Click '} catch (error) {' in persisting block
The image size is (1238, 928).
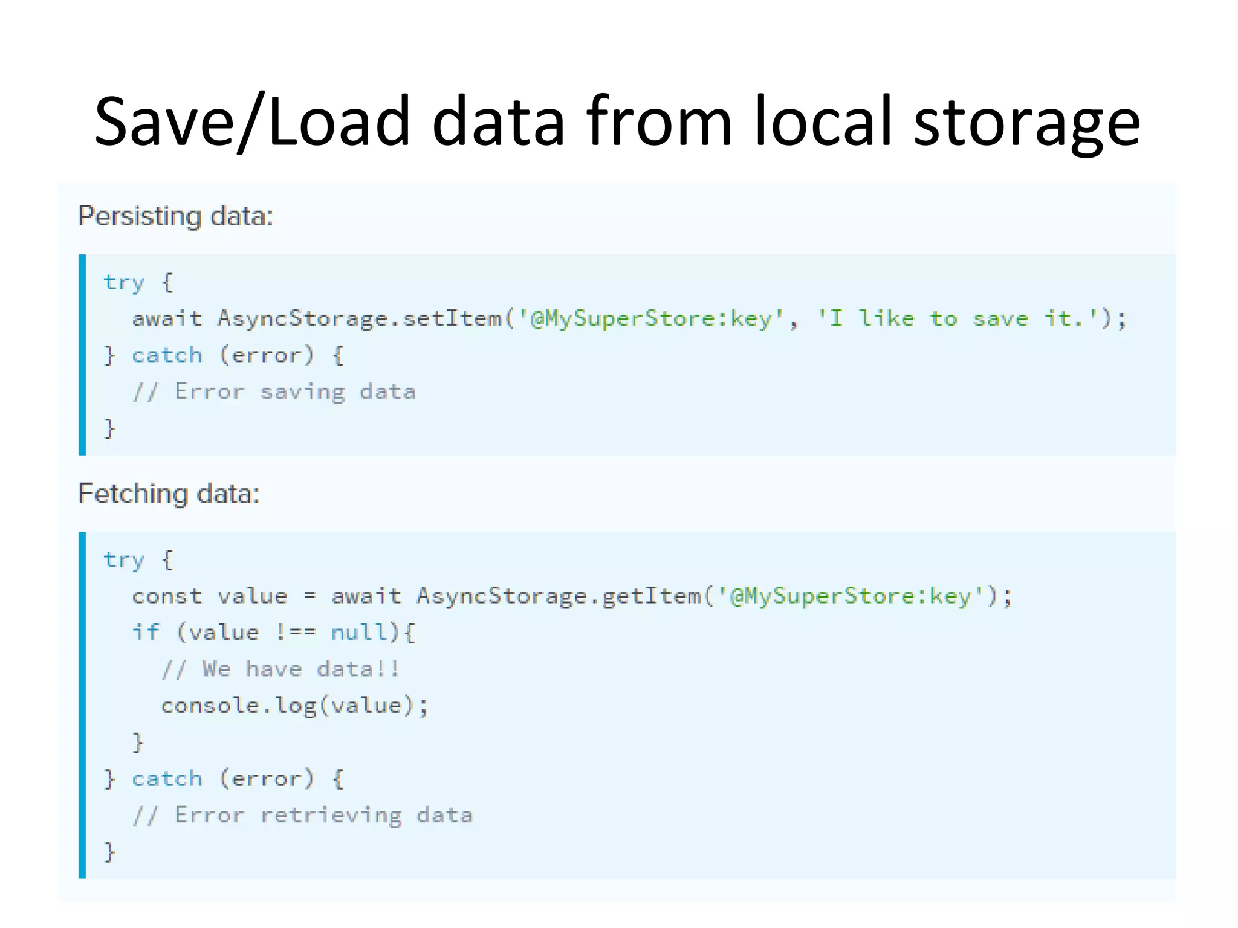pos(225,355)
